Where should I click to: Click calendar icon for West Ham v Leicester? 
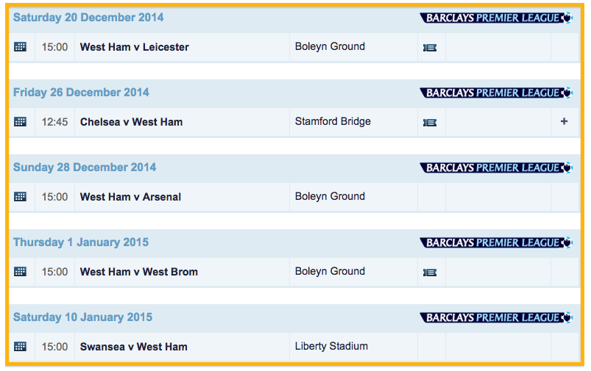(x=20, y=47)
